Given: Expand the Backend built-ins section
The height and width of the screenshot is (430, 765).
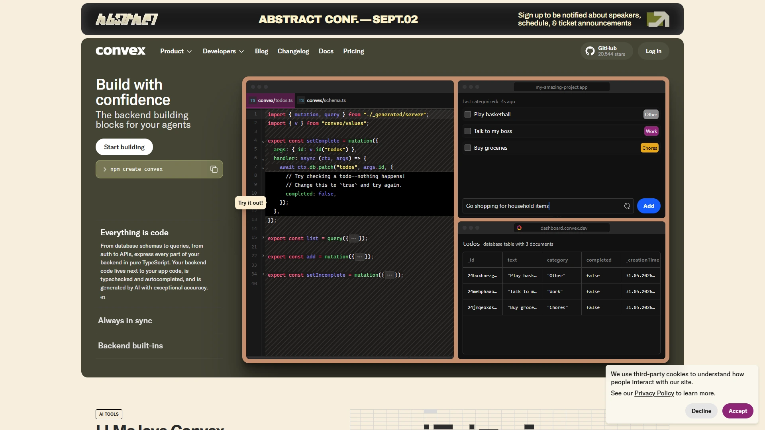Looking at the screenshot, I should tap(159, 346).
